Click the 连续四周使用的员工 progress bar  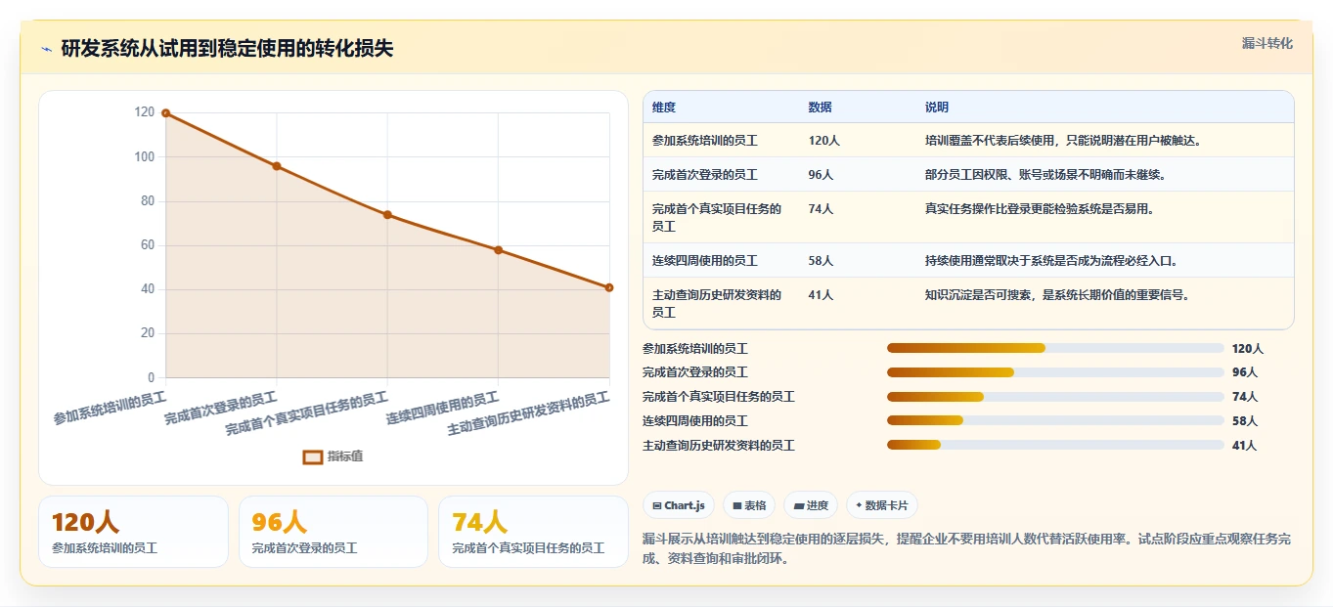click(x=1055, y=421)
